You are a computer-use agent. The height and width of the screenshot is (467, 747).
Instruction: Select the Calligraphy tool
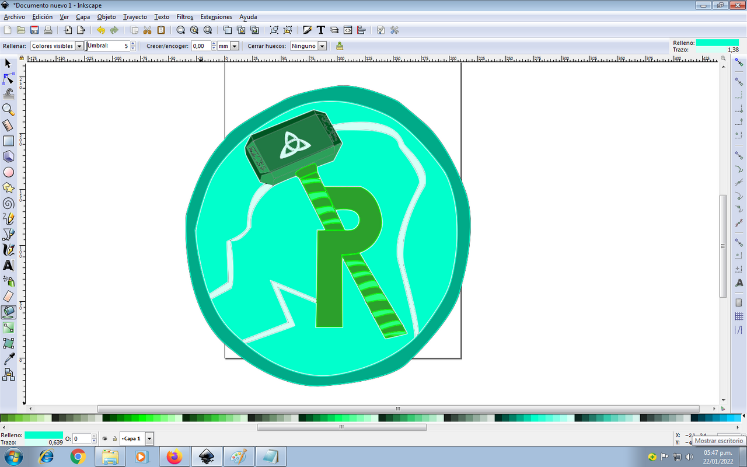coord(8,250)
